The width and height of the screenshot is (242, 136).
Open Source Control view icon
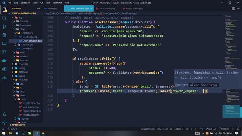pos(4,26)
